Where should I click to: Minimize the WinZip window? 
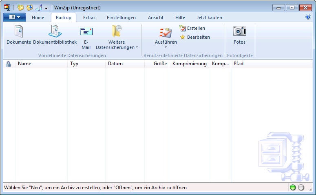click(278, 8)
